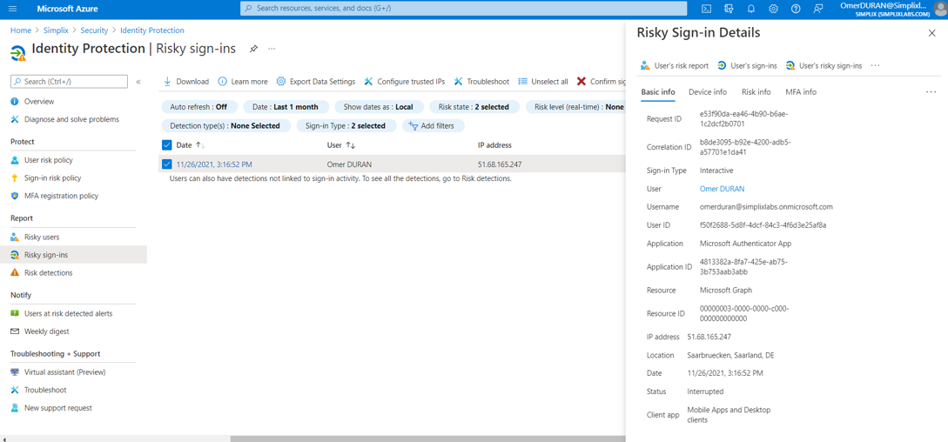
Task: Sort by Date column arrows
Action: [201, 145]
